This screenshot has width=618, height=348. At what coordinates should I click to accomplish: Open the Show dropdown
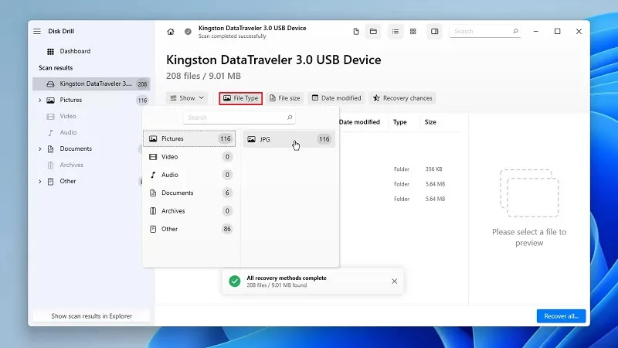[187, 98]
